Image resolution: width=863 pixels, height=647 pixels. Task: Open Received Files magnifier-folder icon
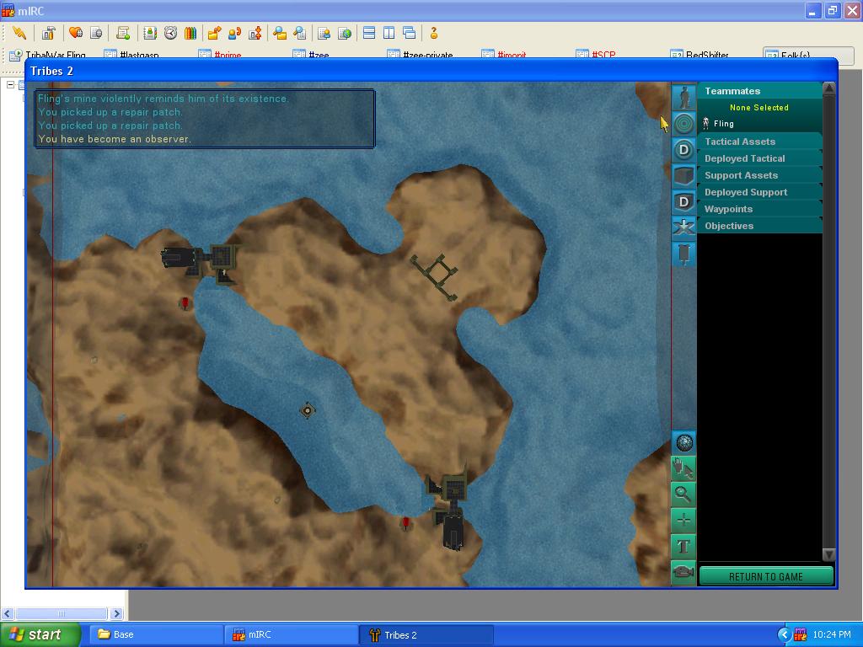click(x=280, y=33)
